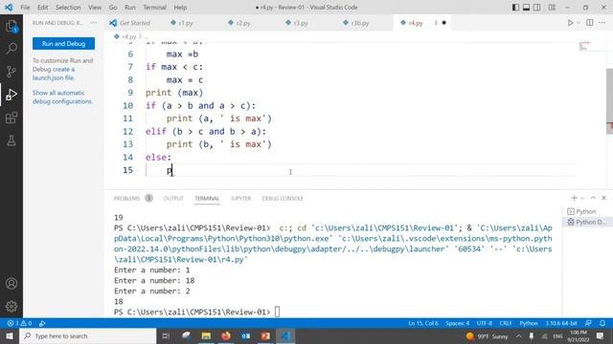Switch to the r3.py editor tab
Image resolution: width=613 pixels, height=344 pixels.
pos(301,23)
